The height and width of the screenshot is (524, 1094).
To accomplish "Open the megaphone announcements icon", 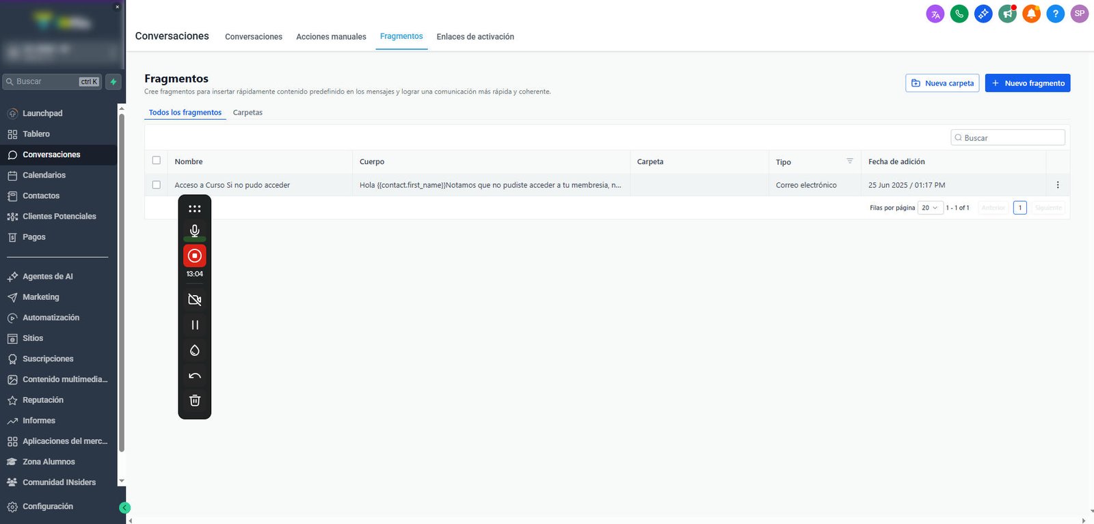I will (1007, 14).
